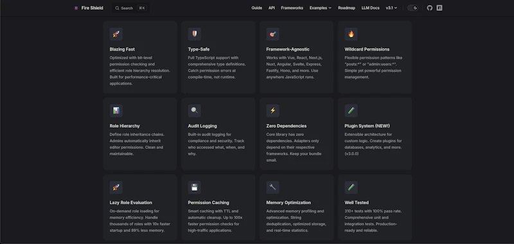
Task: Expand the Examples dropdown menu
Action: (320, 8)
